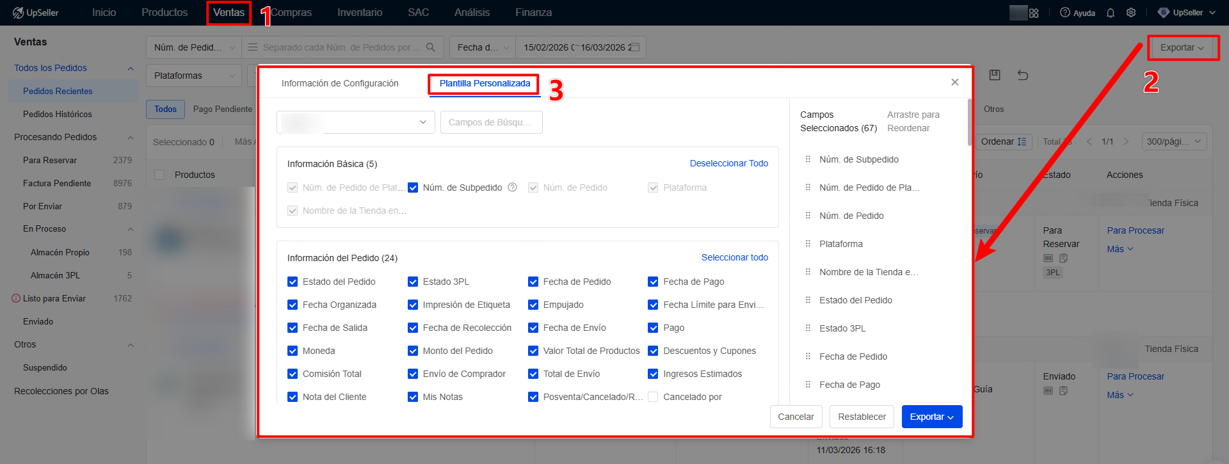Open the Plataformas filter dropdown
Screen dimensions: 1229x464
coord(193,76)
